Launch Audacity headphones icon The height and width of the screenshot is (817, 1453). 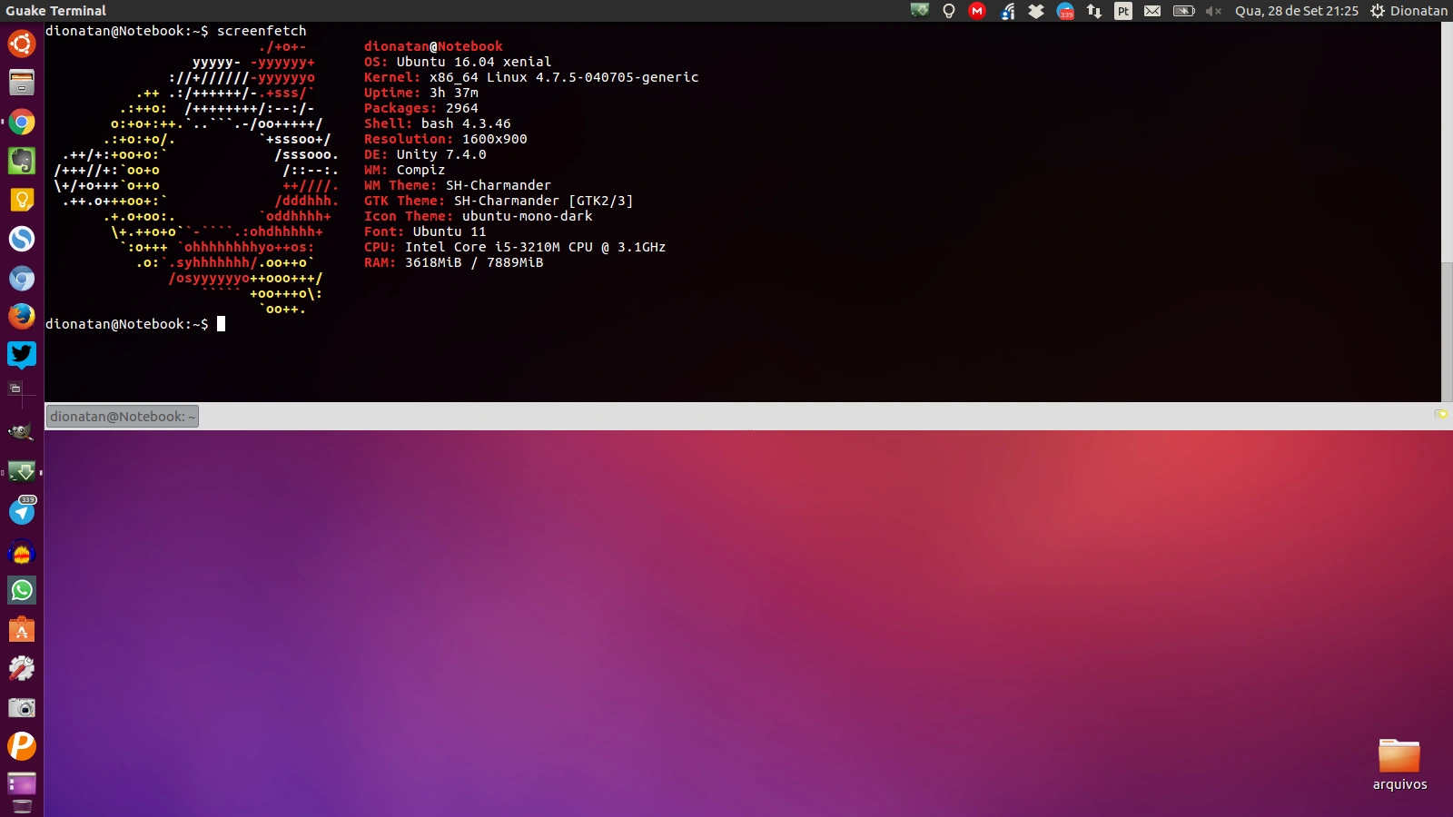pos(22,551)
